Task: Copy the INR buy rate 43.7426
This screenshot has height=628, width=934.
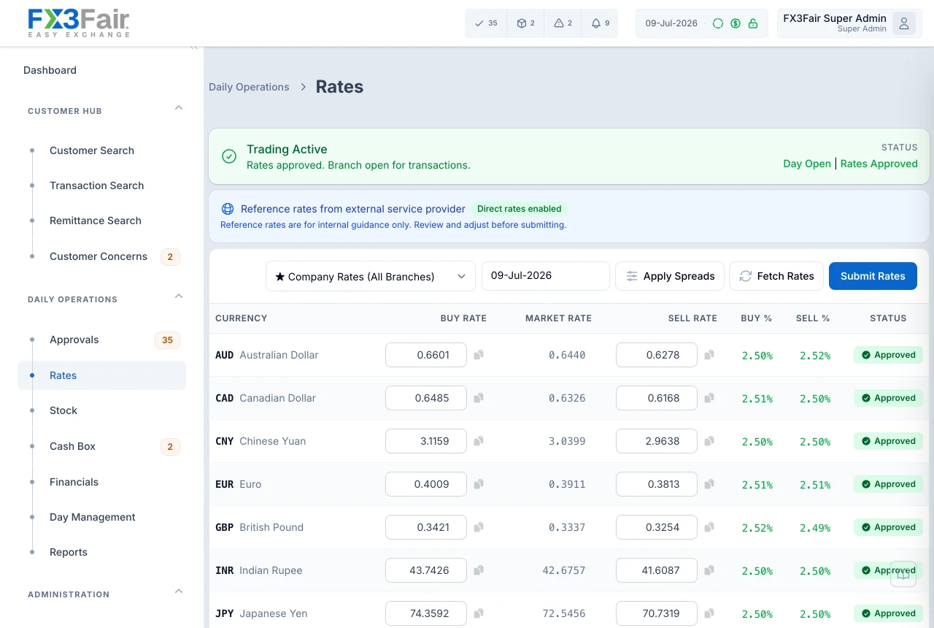Action: click(479, 570)
